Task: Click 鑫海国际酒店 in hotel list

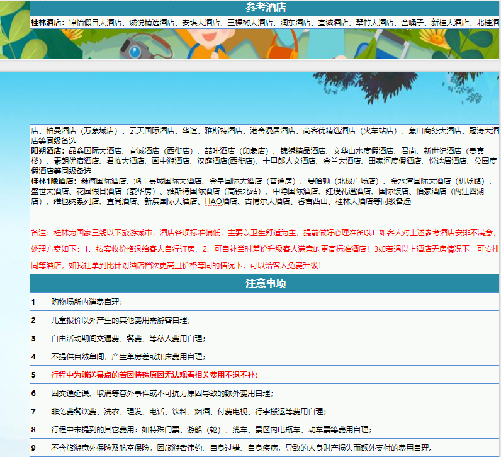Action: click(x=103, y=181)
